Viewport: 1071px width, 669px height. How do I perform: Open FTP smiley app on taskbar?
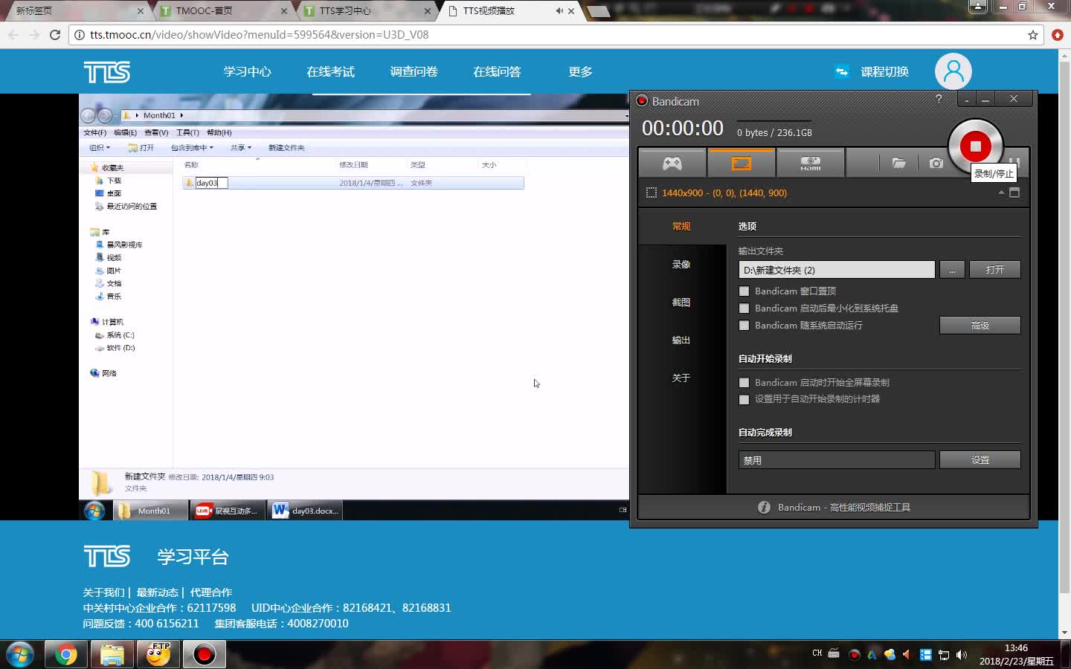(x=158, y=654)
